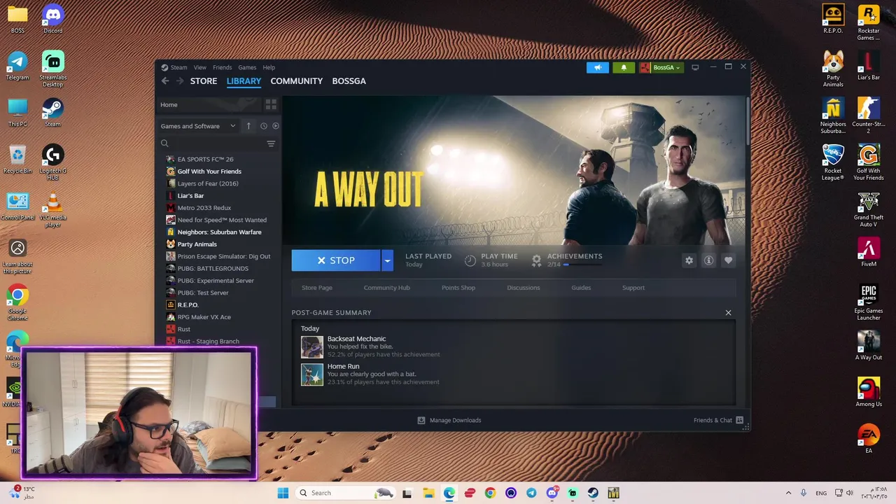Switch Steam to Big Picture mode icon
This screenshot has width=896, height=504.
click(x=695, y=67)
